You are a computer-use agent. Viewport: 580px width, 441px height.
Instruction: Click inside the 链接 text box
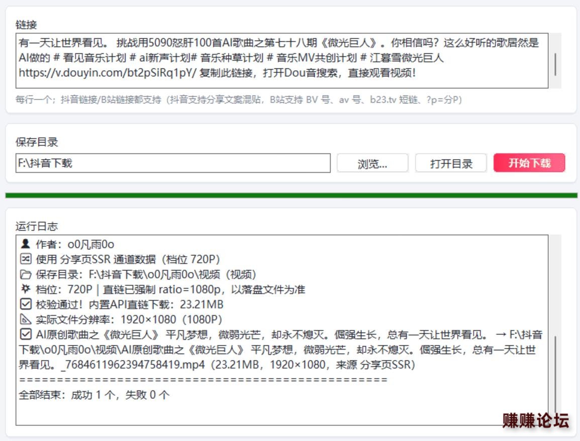[x=282, y=61]
